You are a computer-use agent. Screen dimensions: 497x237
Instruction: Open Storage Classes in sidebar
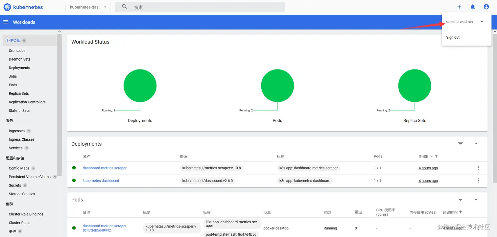[x=22, y=194]
